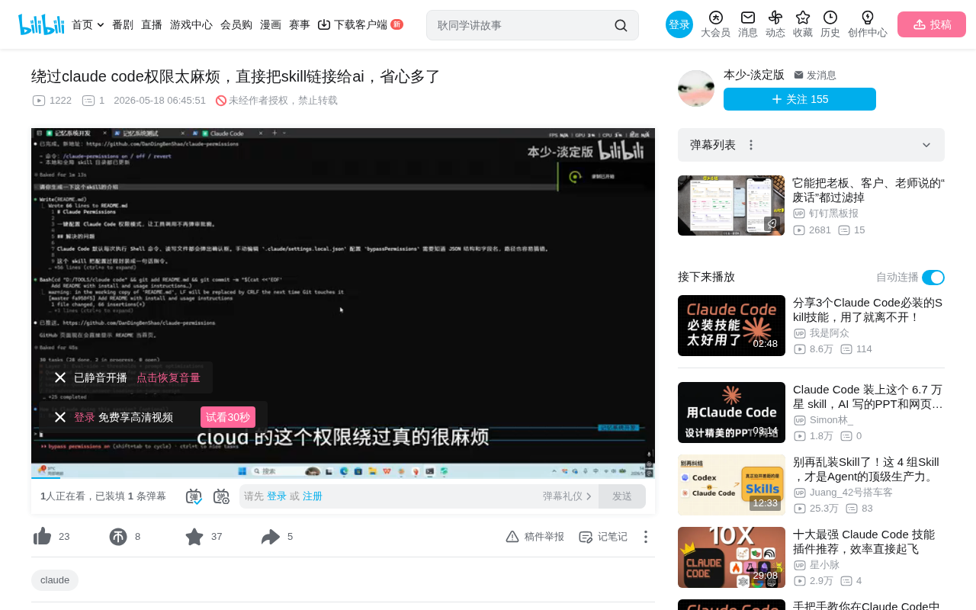The height and width of the screenshot is (610, 976).
Task: Click uploader name 本少-淡定版
Action: click(x=754, y=75)
